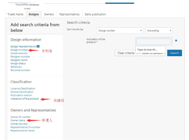
Task: Go to the Daily publication tab
Action: [x=95, y=14]
